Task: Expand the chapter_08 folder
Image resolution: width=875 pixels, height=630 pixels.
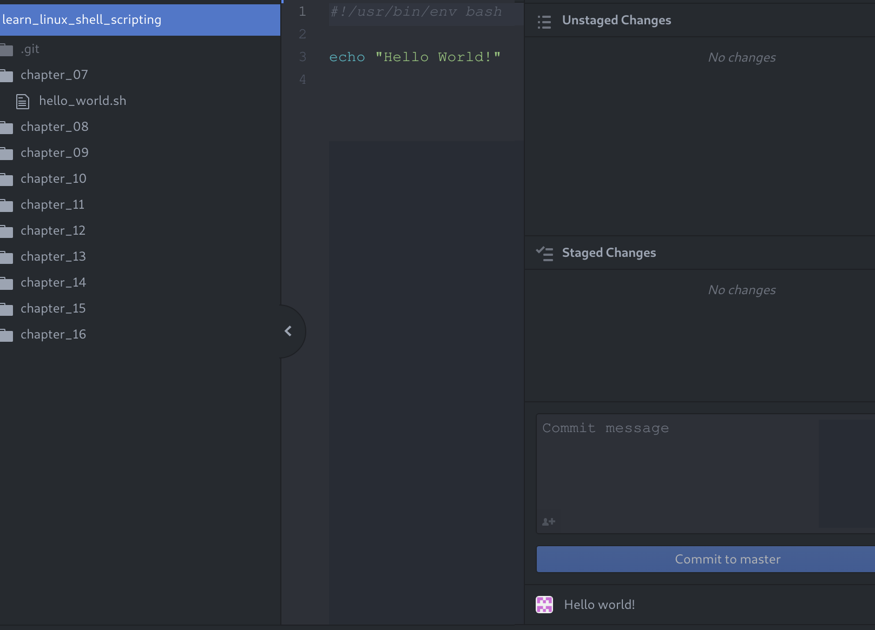Action: (54, 127)
